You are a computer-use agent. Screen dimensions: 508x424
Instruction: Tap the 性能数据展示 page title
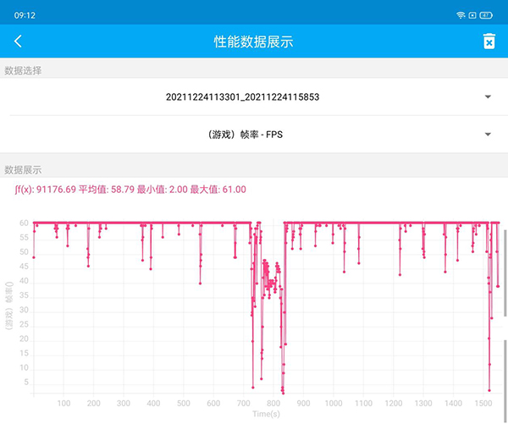(254, 41)
